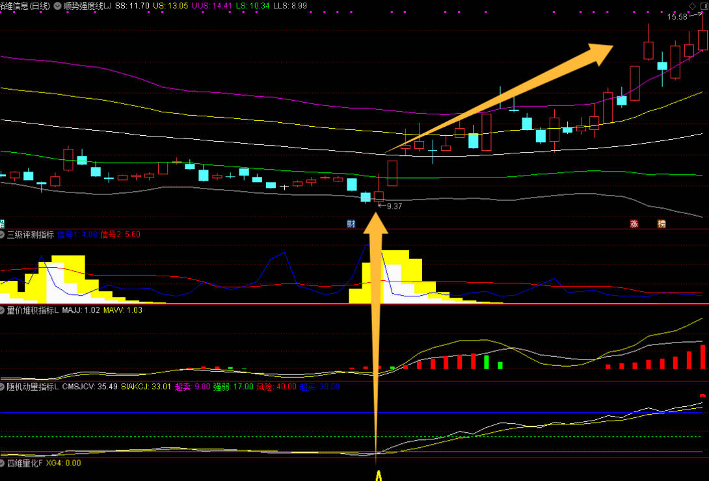The height and width of the screenshot is (481, 709).
Task: Open the dropdown arrow beside 顺势强度线LJ
Action: click(57, 6)
